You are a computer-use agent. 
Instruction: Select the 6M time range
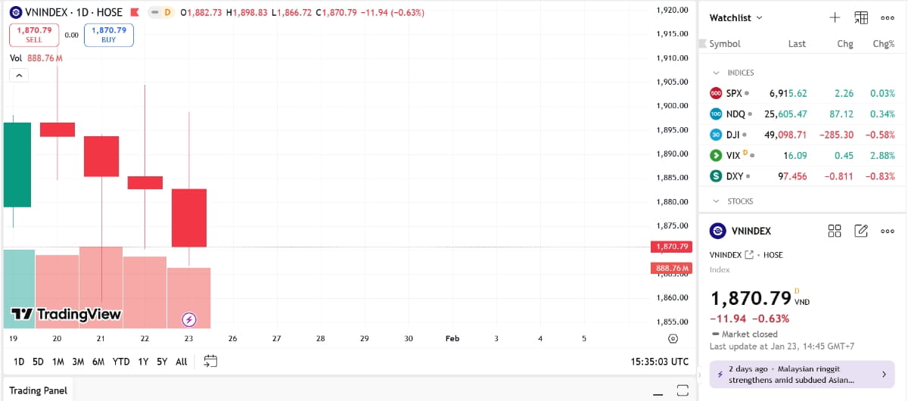pyautogui.click(x=98, y=362)
